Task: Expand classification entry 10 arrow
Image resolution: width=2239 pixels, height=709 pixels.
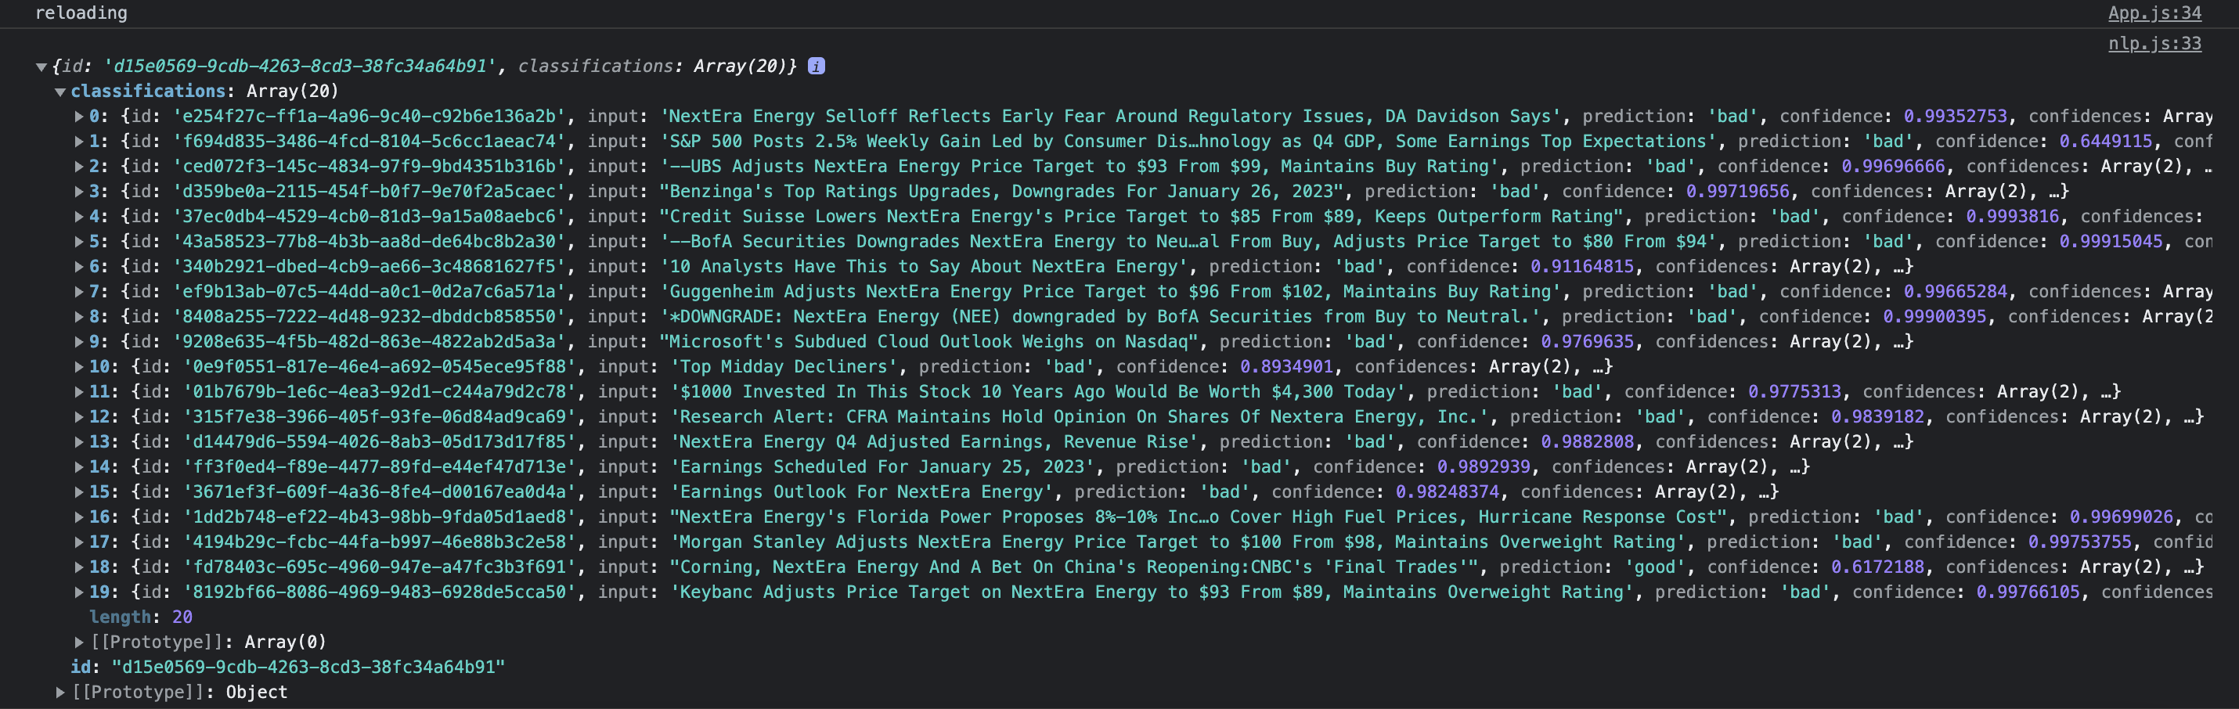Action: pyautogui.click(x=79, y=367)
